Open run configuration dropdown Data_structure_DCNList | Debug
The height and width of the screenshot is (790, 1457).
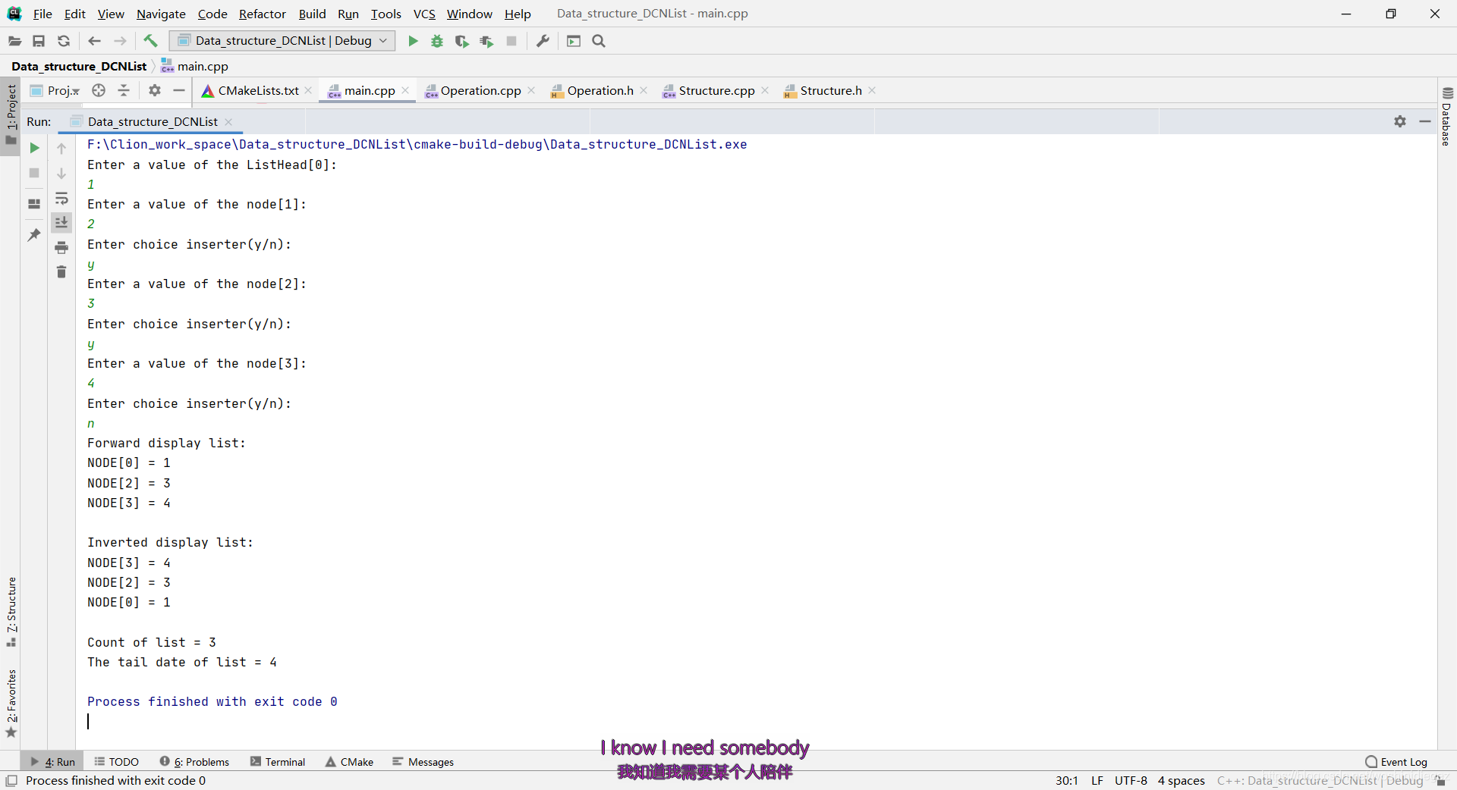point(282,41)
